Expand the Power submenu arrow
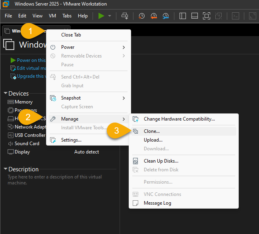Image resolution: width=259 pixels, height=234 pixels. point(124,47)
